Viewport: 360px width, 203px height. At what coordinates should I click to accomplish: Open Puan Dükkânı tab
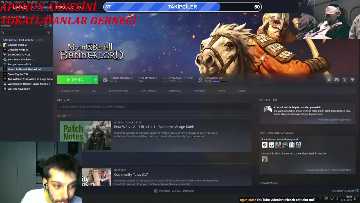pos(148,91)
